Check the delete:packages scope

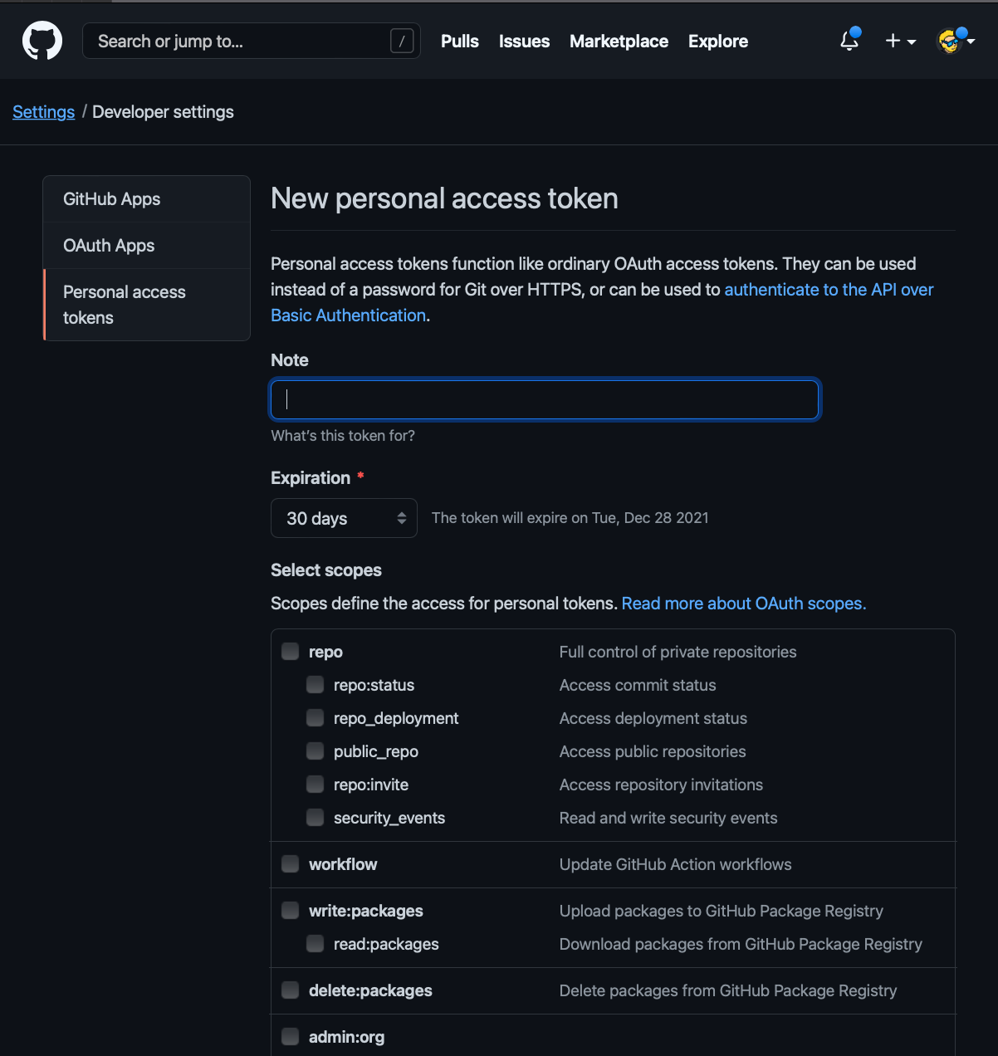coord(290,990)
